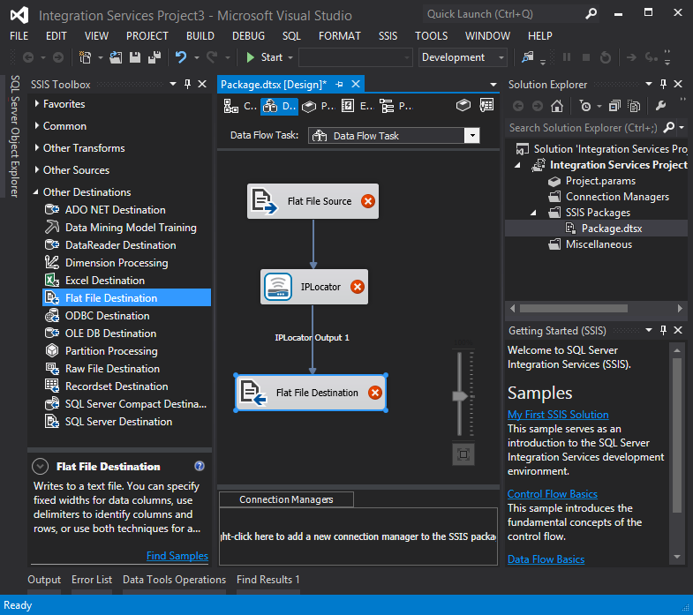
Task: Click the Save All toolbar icon
Action: coord(154,57)
